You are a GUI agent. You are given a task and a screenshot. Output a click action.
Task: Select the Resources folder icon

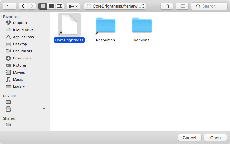click(105, 25)
